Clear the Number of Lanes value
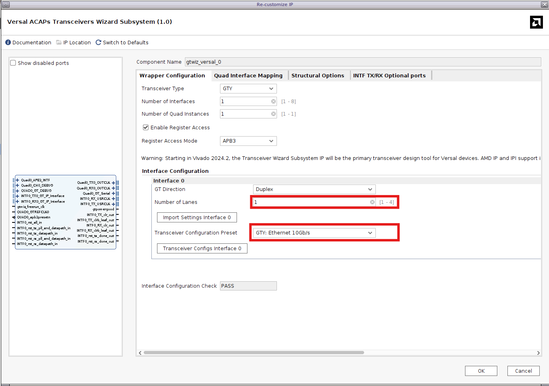This screenshot has height=386, width=549. pyautogui.click(x=372, y=202)
